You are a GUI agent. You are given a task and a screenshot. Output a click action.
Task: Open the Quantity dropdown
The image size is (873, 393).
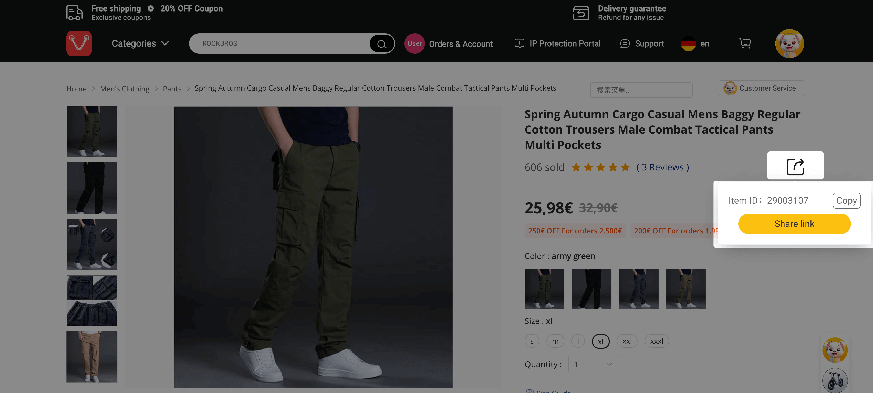click(594, 364)
